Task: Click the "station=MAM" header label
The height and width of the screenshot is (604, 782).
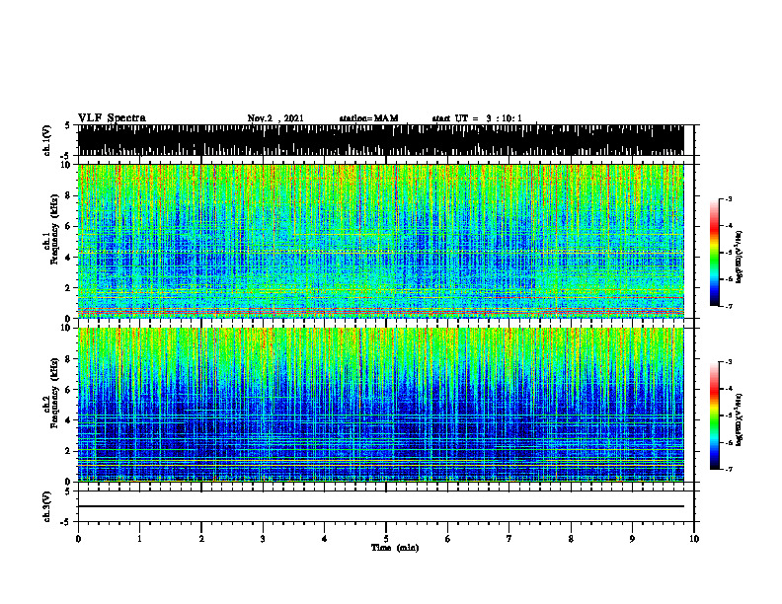Action: click(x=369, y=118)
